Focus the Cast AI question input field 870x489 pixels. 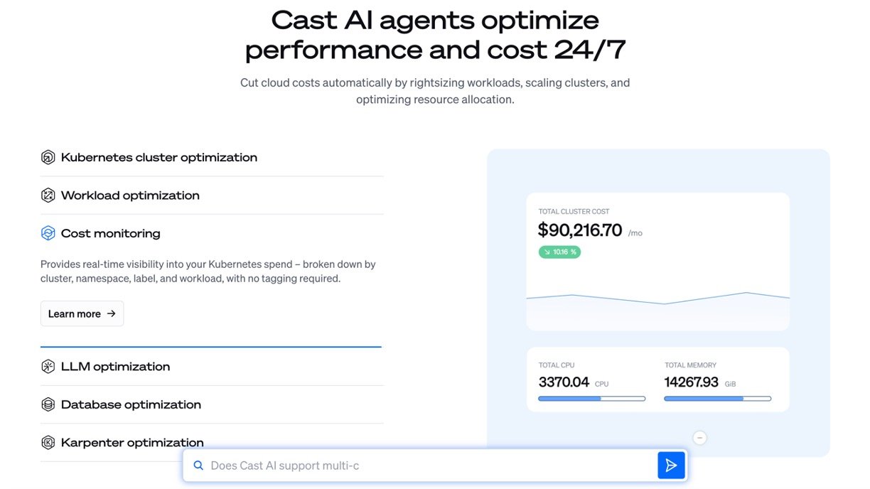point(426,466)
